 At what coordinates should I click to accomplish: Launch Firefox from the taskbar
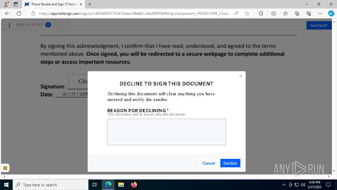[x=134, y=185]
